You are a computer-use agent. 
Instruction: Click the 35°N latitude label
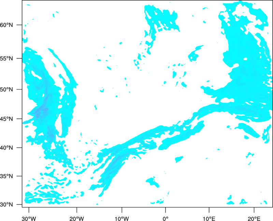(6, 176)
